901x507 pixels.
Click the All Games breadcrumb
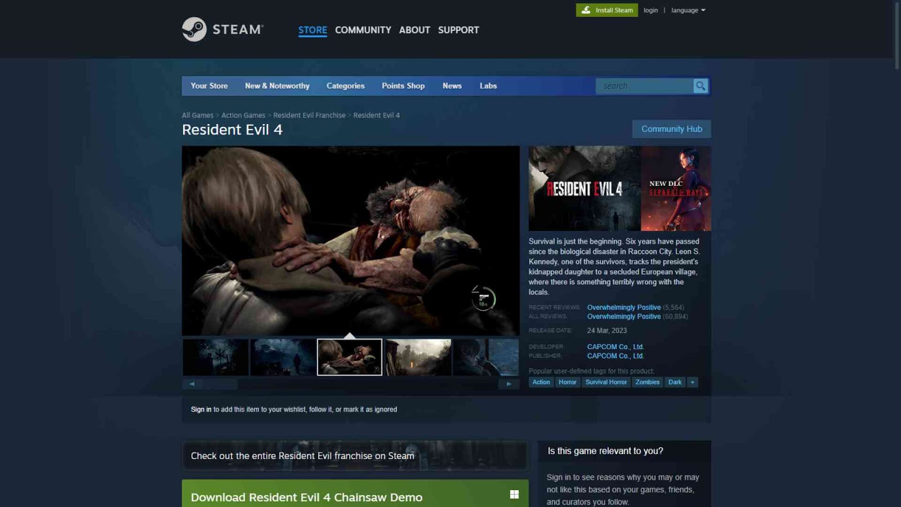[198, 115]
